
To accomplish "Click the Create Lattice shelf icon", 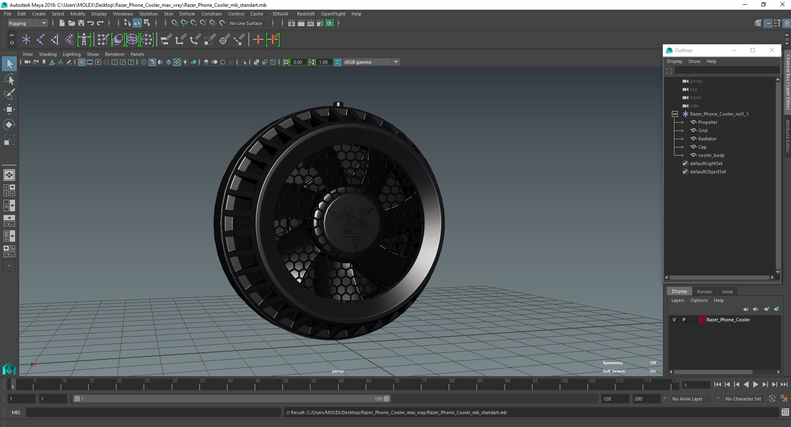I will pos(132,39).
